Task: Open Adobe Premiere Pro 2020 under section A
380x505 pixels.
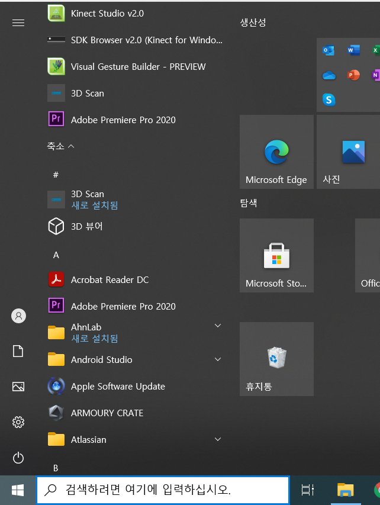Action: coord(136,306)
